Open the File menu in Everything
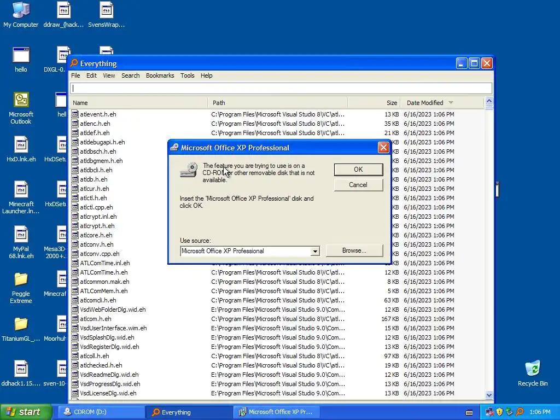560x420 pixels. pyautogui.click(x=75, y=75)
